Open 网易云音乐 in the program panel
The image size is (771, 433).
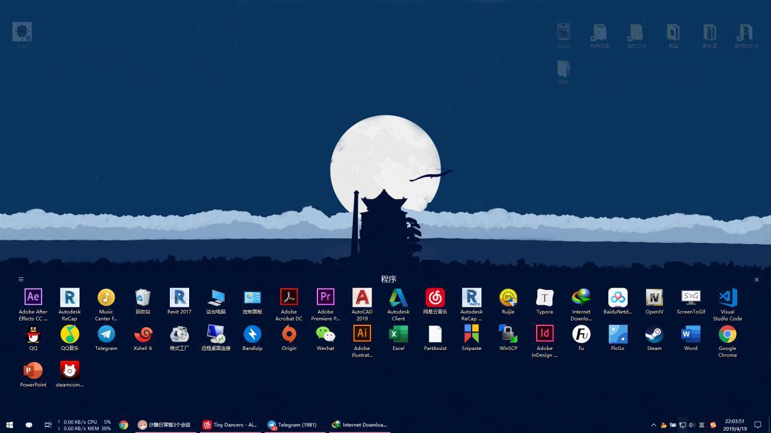(435, 301)
